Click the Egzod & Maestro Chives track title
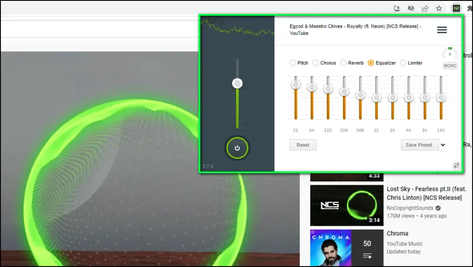The image size is (473, 267). 355,30
